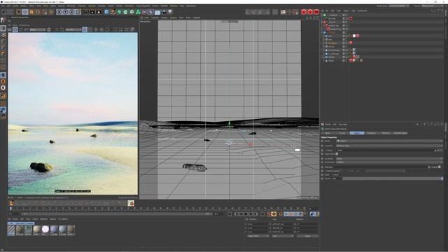The image size is (448, 252).
Task: Click the Make Editable icon in left palette
Action: click(x=3, y=20)
